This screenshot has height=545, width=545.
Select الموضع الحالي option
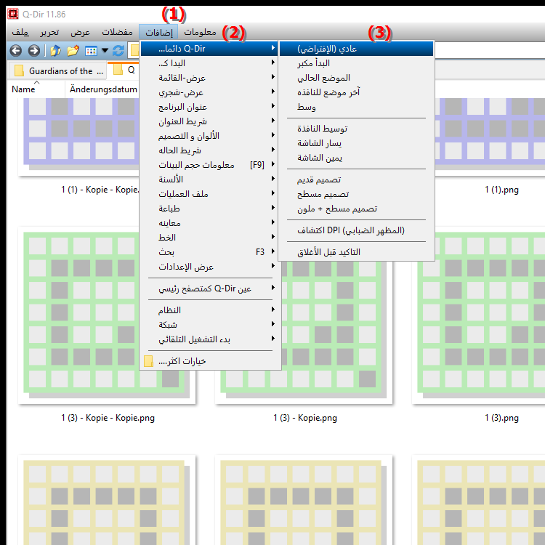coord(356,78)
